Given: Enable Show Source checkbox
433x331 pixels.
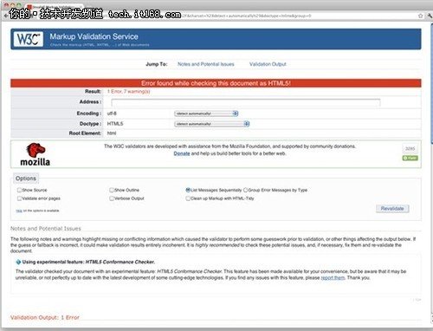Looking at the screenshot, I should coord(19,190).
